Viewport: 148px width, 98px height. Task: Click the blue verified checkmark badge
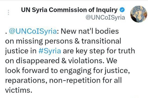click(122, 10)
